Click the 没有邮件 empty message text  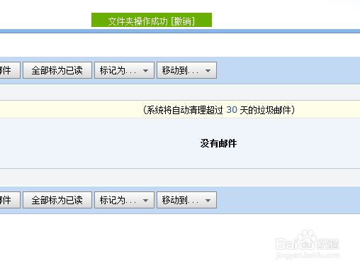point(218,143)
